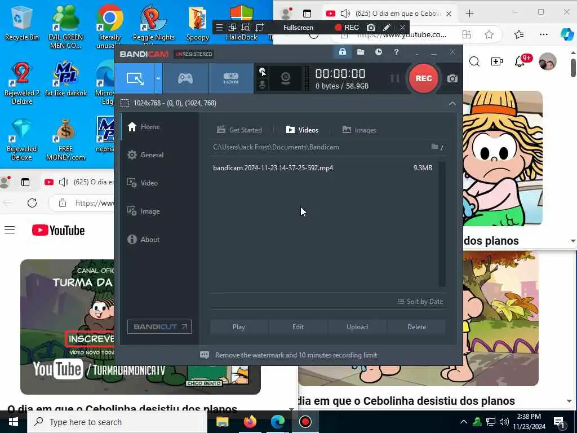Switch to Get Started tab
577x433 pixels.
239,130
